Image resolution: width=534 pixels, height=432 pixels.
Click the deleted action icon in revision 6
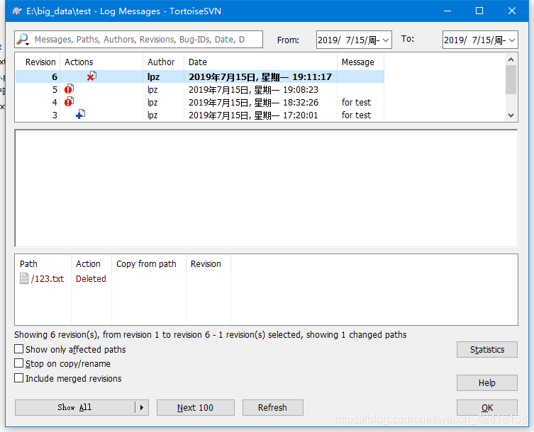91,76
